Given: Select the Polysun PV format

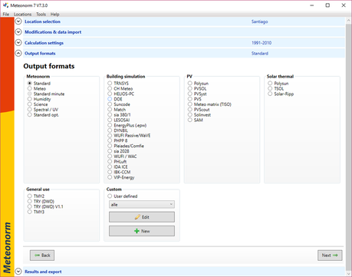Looking at the screenshot, I should 190,83.
